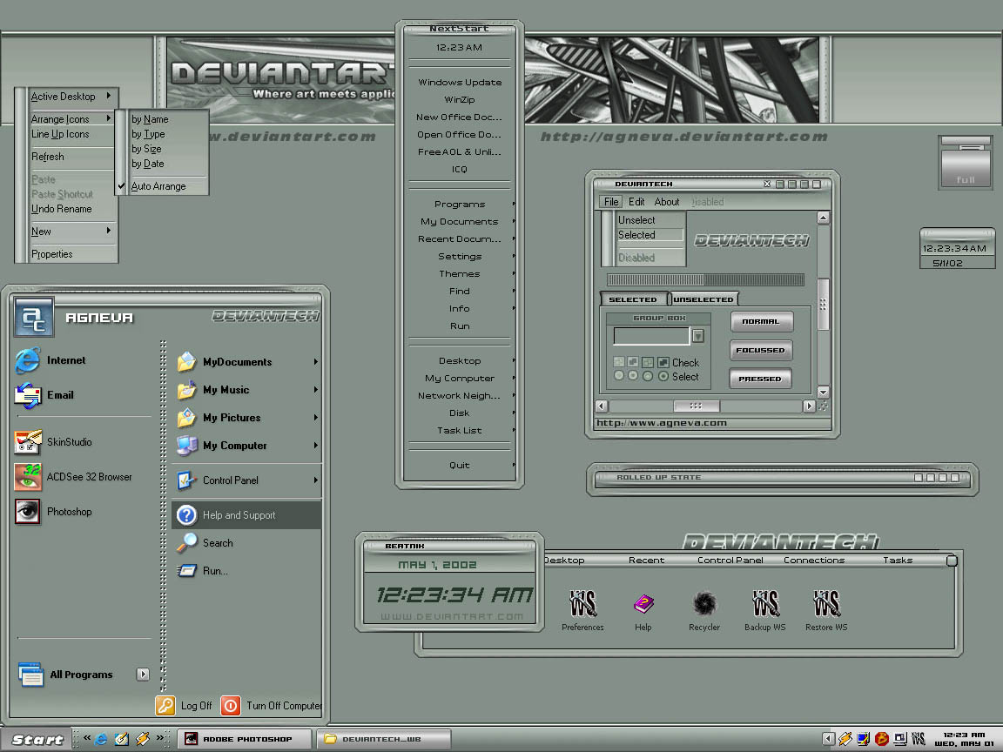Click the Agneva user avatar icon
The height and width of the screenshot is (752, 1003).
pos(34,318)
